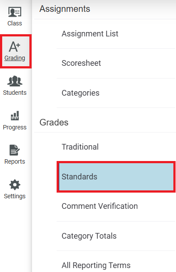This screenshot has width=176, height=272.
Task: Click the Reports text label
Action: pyautogui.click(x=15, y=161)
